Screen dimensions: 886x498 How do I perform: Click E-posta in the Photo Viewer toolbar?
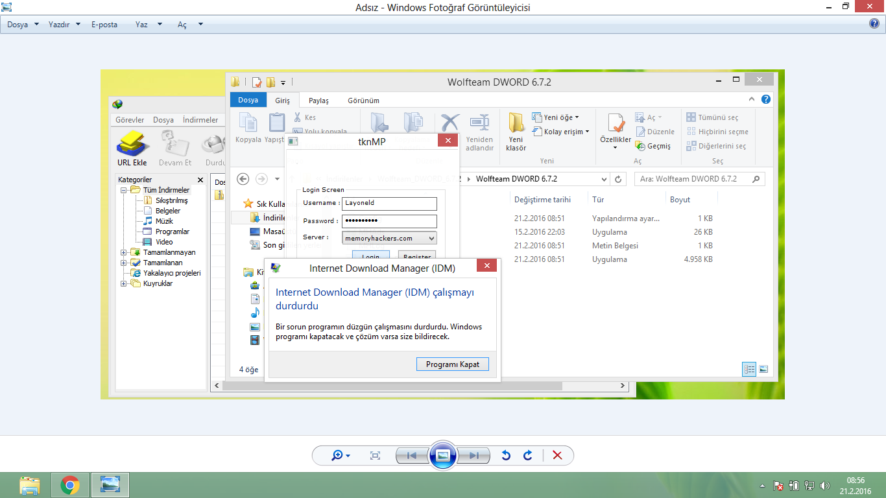[x=104, y=25]
